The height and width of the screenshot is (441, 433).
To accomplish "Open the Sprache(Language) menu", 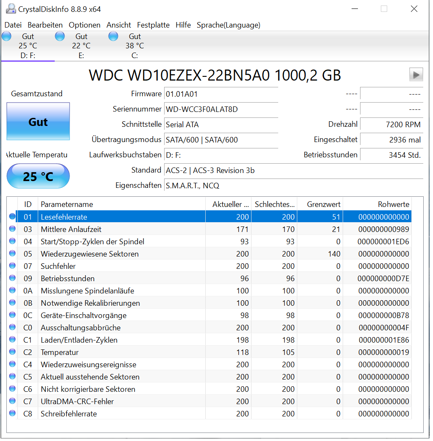I will (229, 25).
